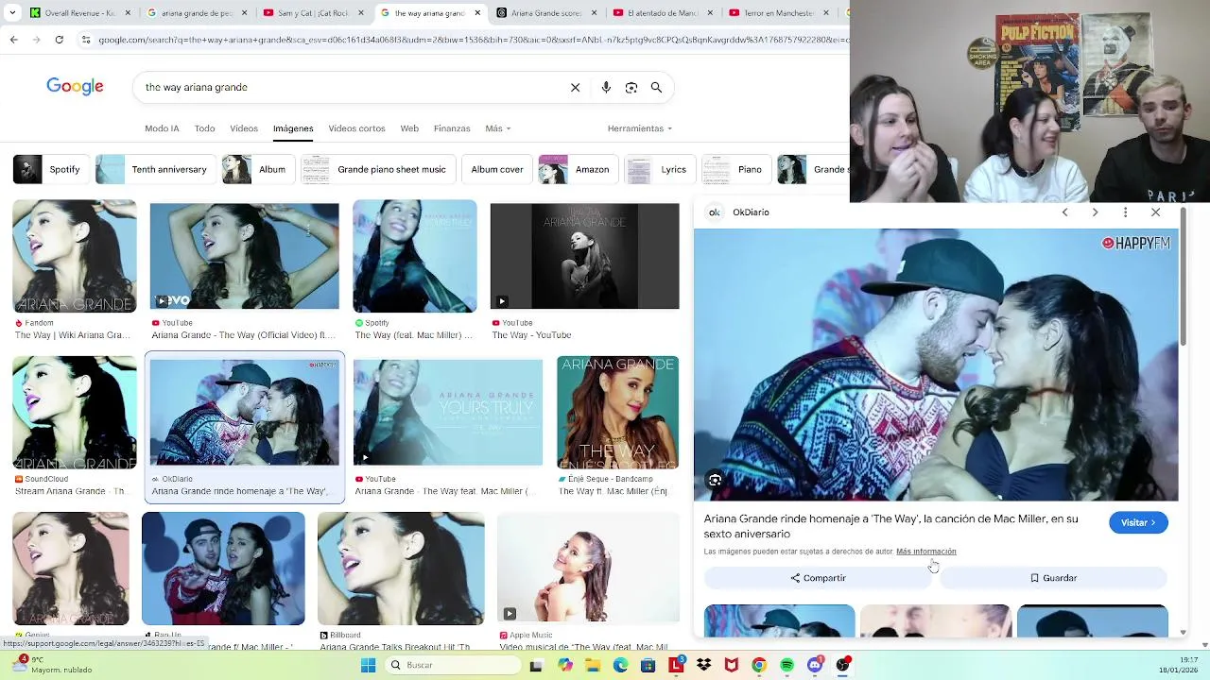Select the Tenth anniversary suggestion chip
The image size is (1210, 680).
[x=154, y=170]
